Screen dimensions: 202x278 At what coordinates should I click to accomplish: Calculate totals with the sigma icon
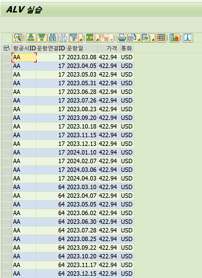point(91,38)
